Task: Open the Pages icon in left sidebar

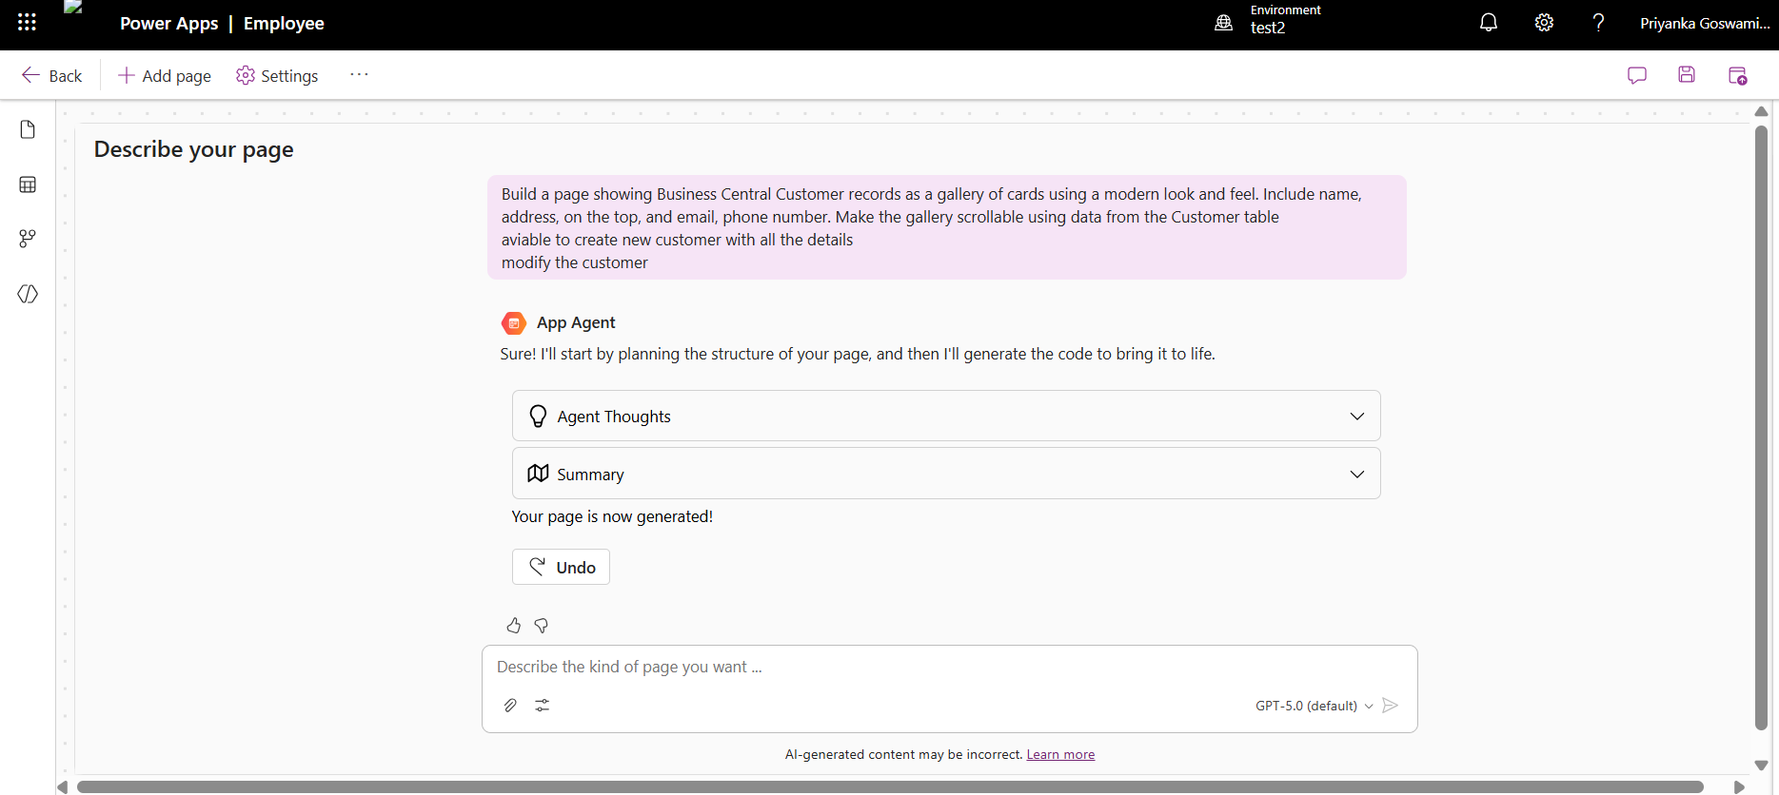Action: point(28,129)
